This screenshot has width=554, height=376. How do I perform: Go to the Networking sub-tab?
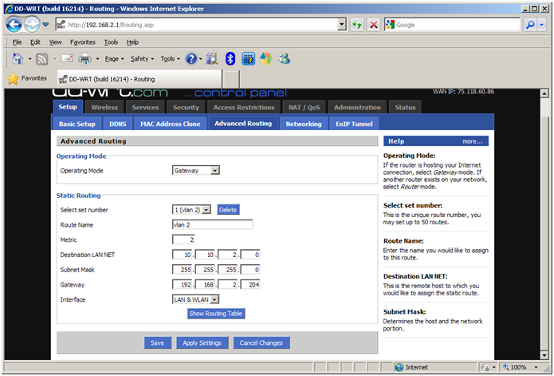coord(304,125)
